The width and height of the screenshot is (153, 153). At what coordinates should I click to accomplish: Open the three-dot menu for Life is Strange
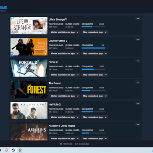[x=138, y=18]
